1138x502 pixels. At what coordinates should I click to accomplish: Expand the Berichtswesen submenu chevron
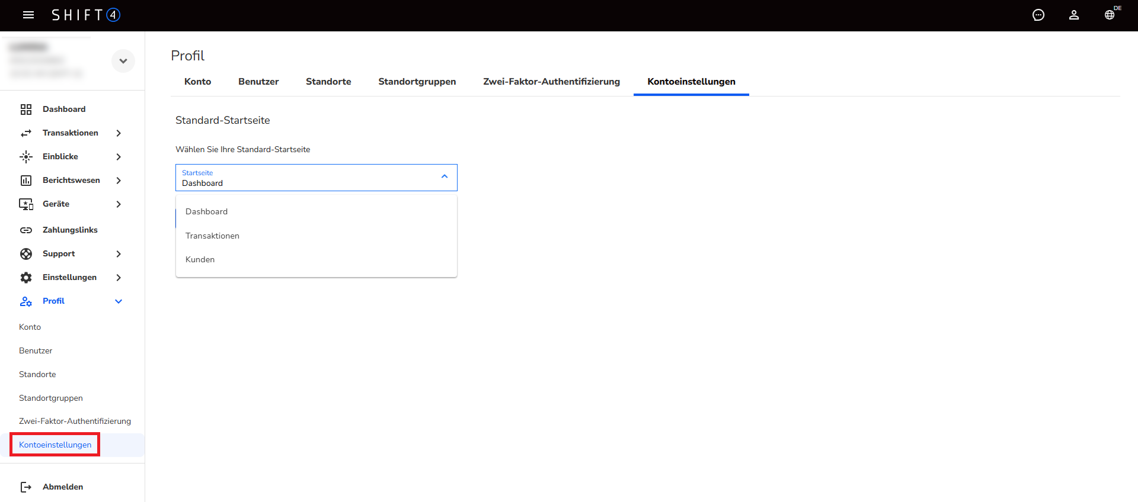click(x=119, y=181)
